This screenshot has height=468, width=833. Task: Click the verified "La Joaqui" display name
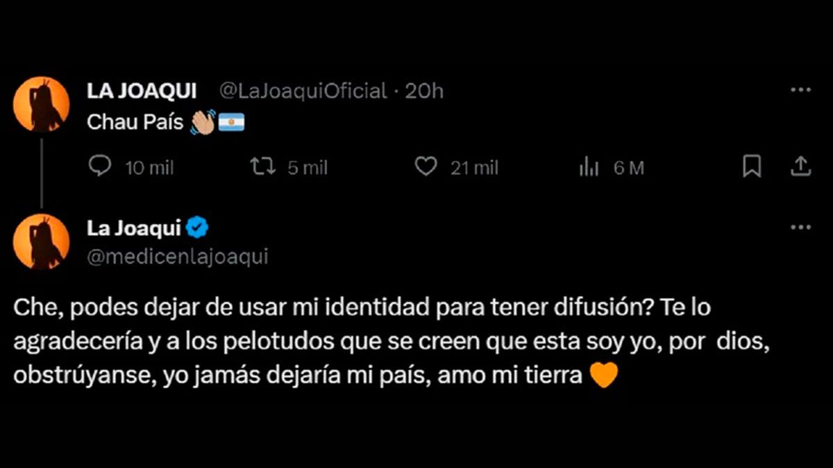click(135, 227)
